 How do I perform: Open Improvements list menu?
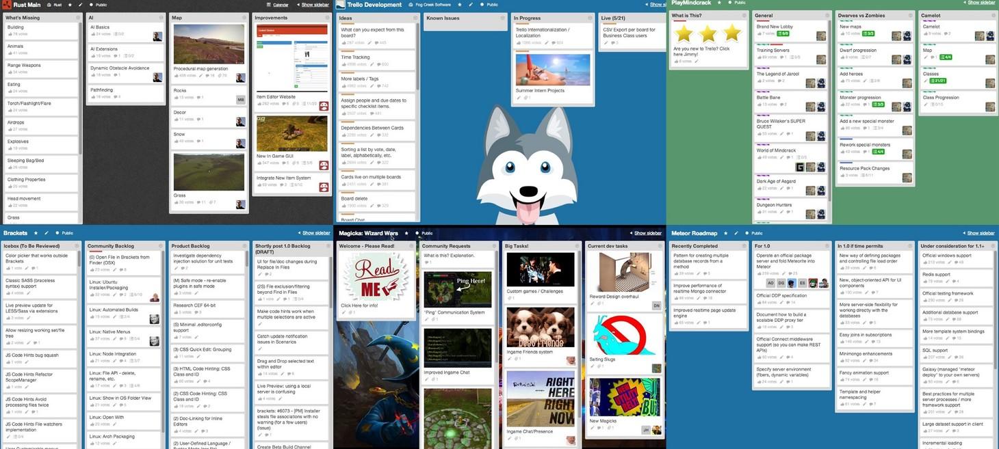327,17
